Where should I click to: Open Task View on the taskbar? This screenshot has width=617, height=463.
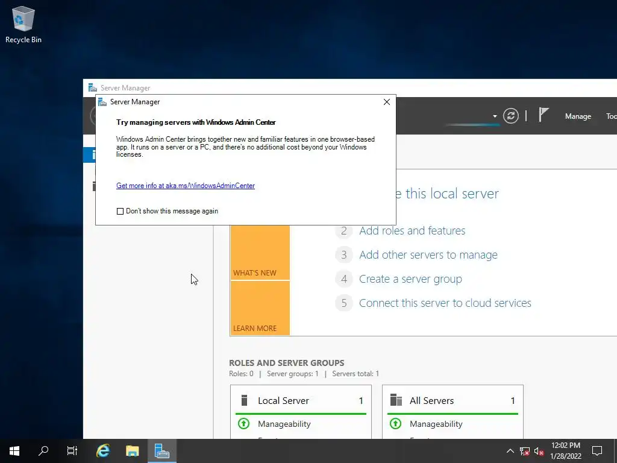tap(72, 451)
